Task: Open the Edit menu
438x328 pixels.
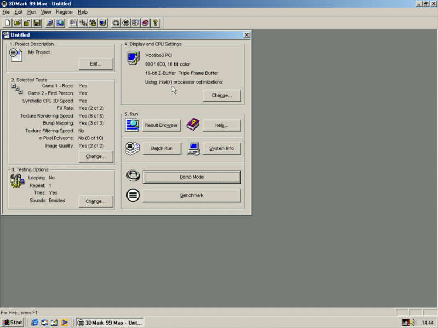Action: (19, 12)
